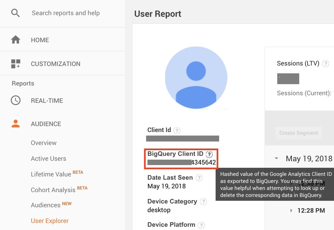
Task: Click the User Report heading
Action: pos(158,14)
